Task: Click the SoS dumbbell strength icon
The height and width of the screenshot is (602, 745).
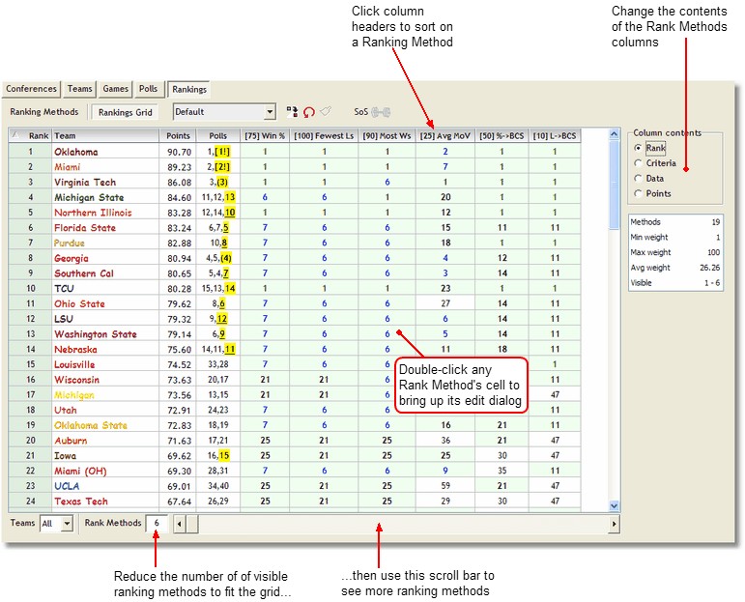Action: tap(381, 112)
